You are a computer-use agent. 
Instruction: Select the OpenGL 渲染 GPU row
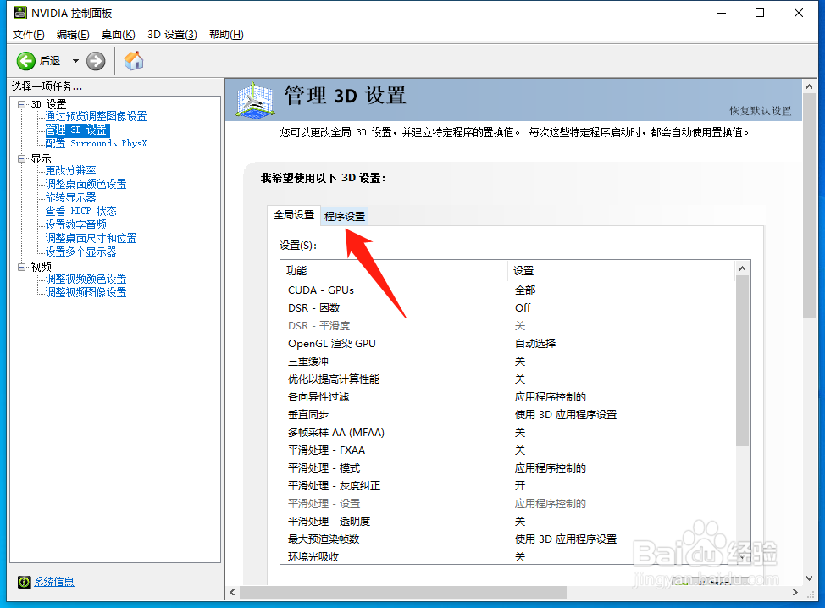(508, 344)
